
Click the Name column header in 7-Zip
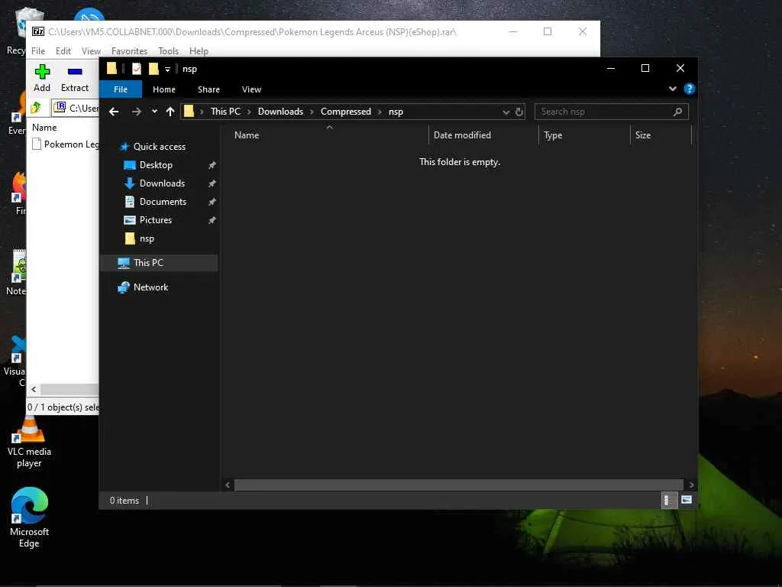click(x=44, y=128)
